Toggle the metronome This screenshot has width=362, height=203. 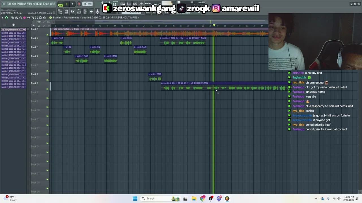(x=141, y=4)
